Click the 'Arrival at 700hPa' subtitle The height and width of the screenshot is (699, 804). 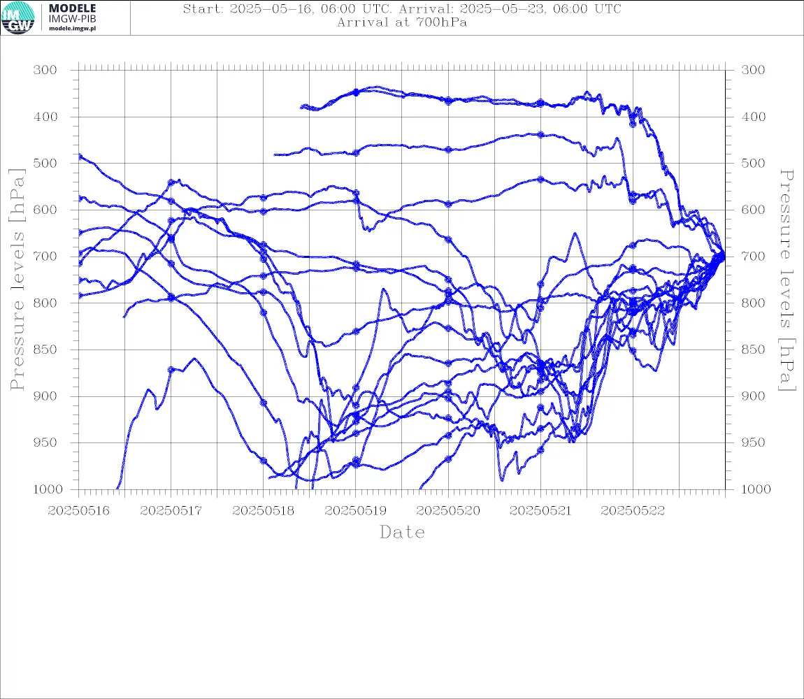[402, 22]
